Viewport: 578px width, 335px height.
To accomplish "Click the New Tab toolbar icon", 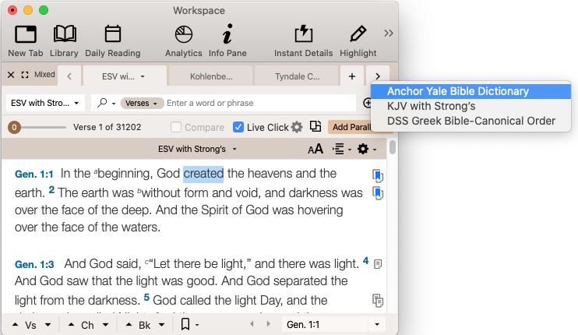I will point(26,34).
